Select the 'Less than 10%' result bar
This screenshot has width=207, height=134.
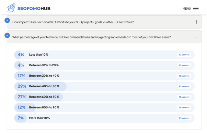coord(104,55)
